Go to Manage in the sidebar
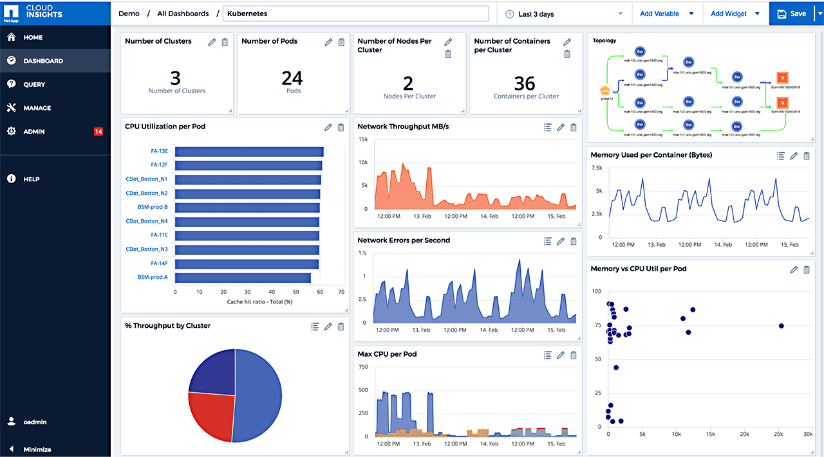824x457 pixels. tap(37, 108)
